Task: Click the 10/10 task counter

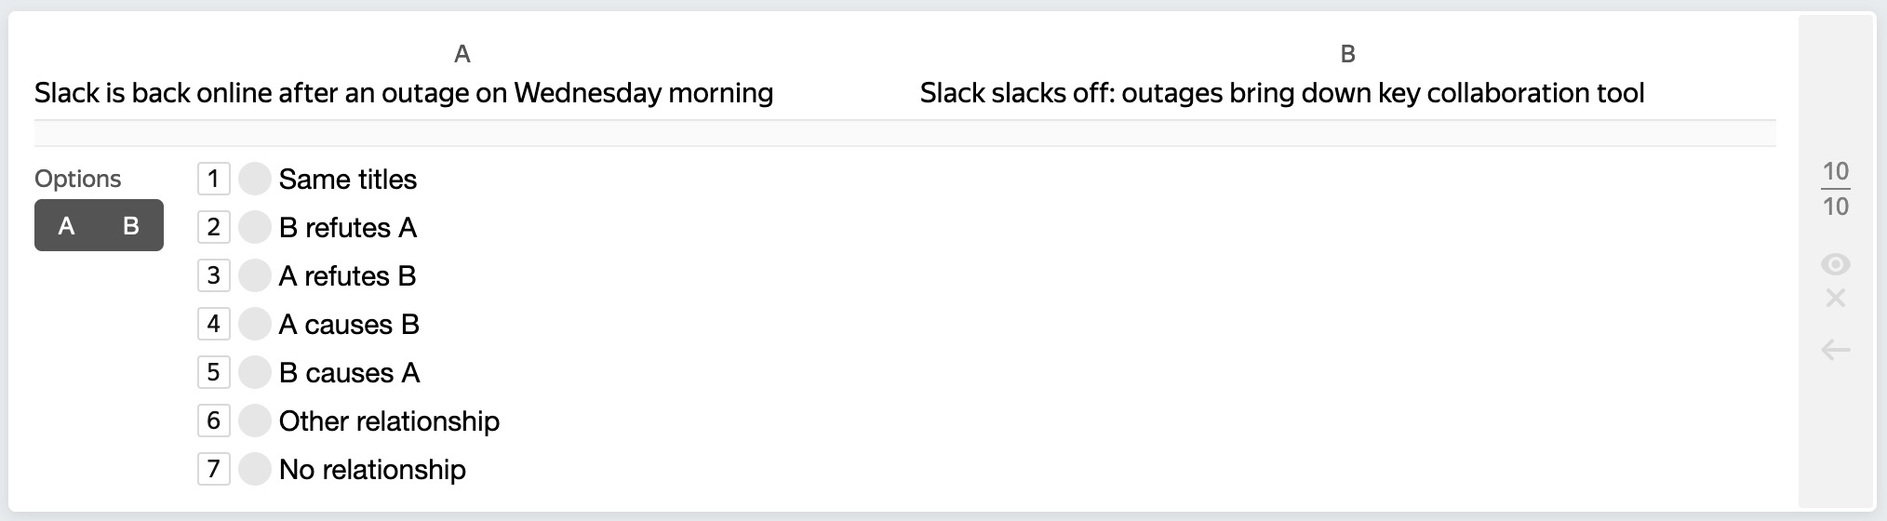Action: coord(1835,188)
